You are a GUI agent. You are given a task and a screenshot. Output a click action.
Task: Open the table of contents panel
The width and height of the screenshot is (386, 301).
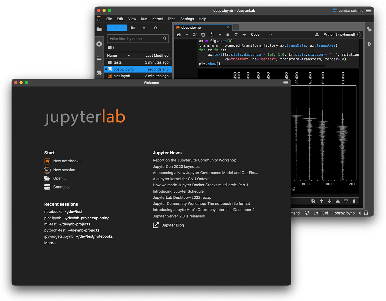point(99,58)
